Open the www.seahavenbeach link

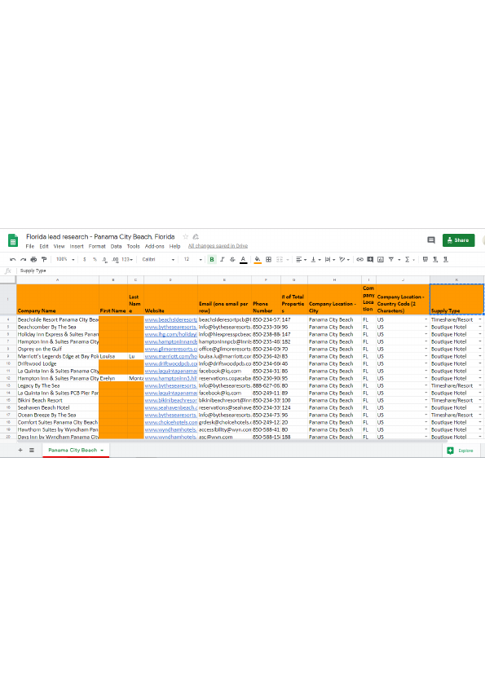coord(171,407)
